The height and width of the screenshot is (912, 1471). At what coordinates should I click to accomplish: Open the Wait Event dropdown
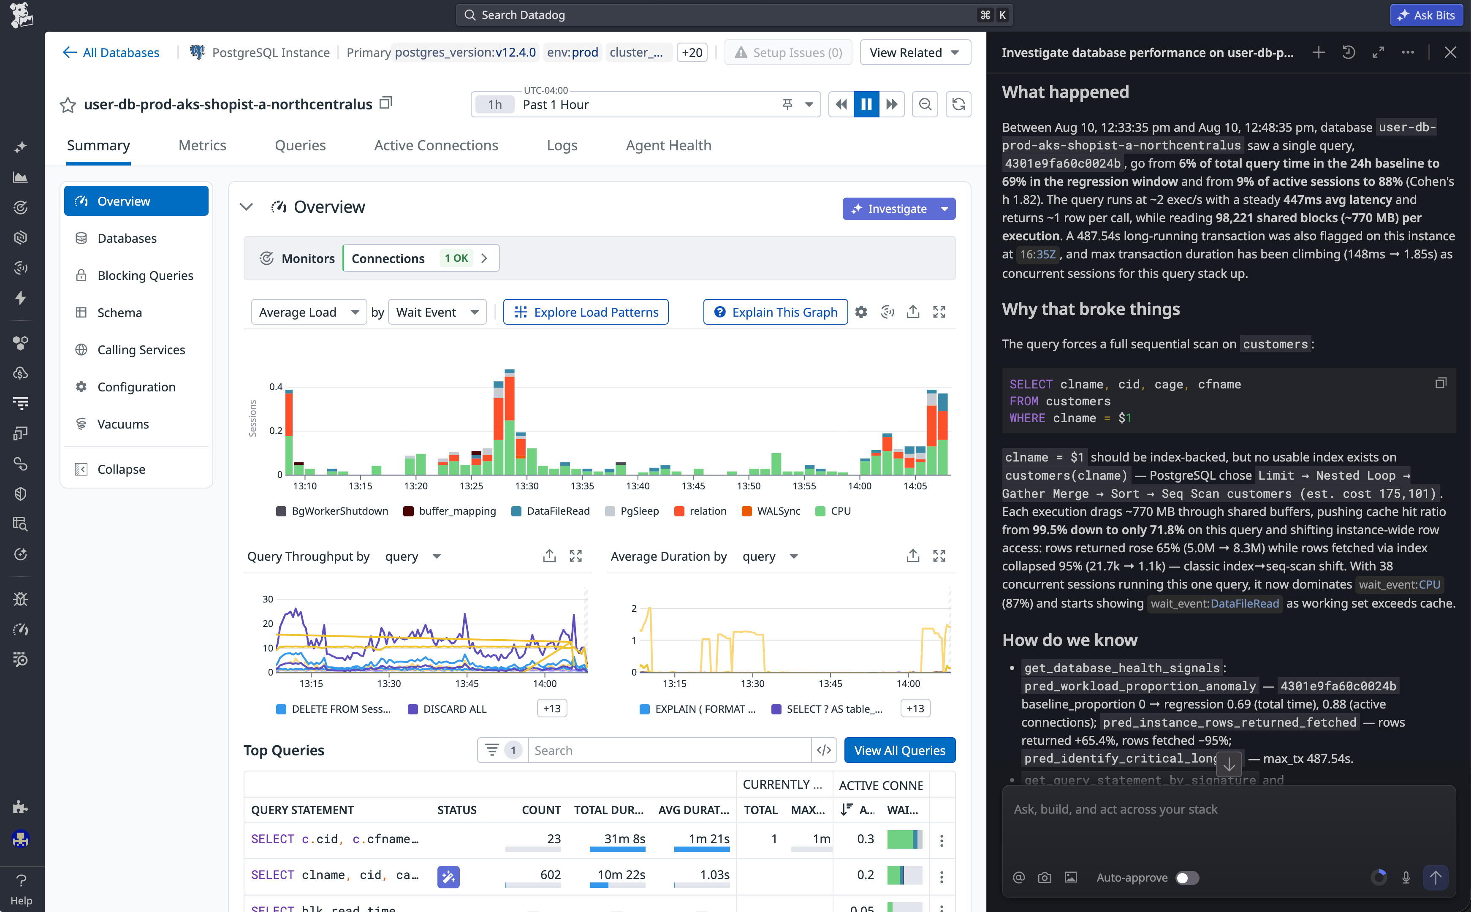(437, 312)
